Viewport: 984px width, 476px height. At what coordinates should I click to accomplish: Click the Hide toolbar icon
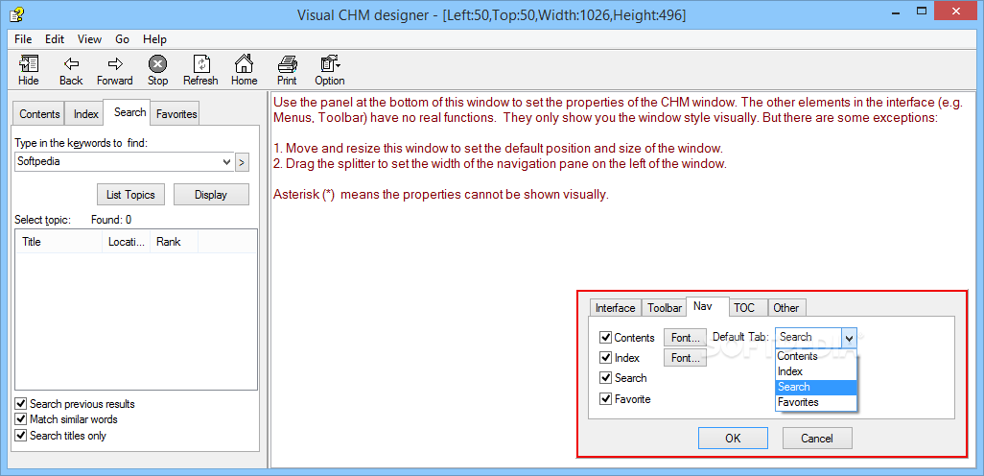[x=28, y=64]
